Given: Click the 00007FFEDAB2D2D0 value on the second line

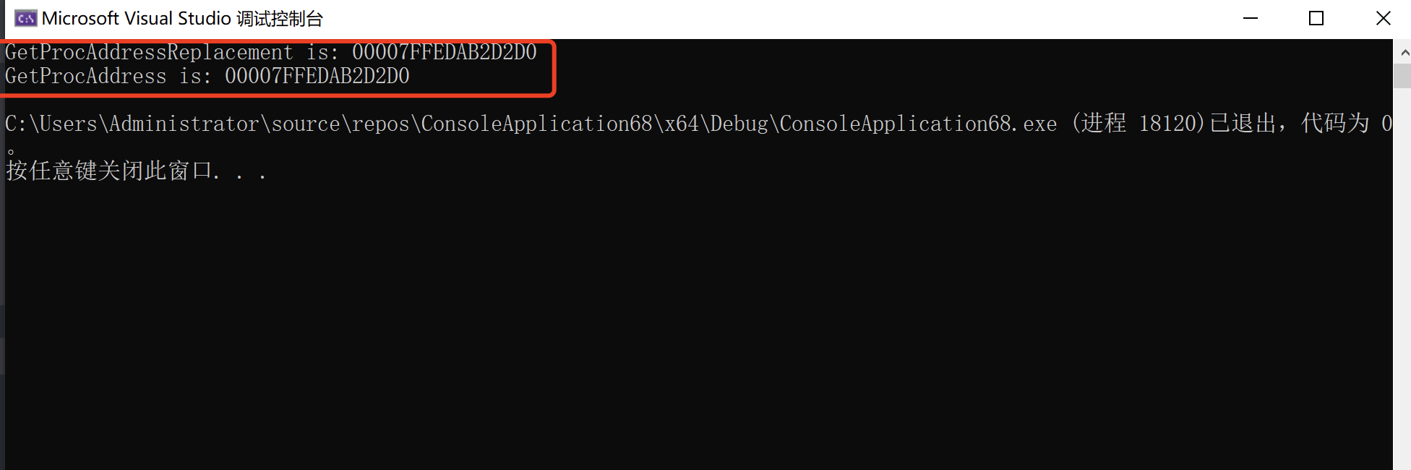Looking at the screenshot, I should 317,76.
